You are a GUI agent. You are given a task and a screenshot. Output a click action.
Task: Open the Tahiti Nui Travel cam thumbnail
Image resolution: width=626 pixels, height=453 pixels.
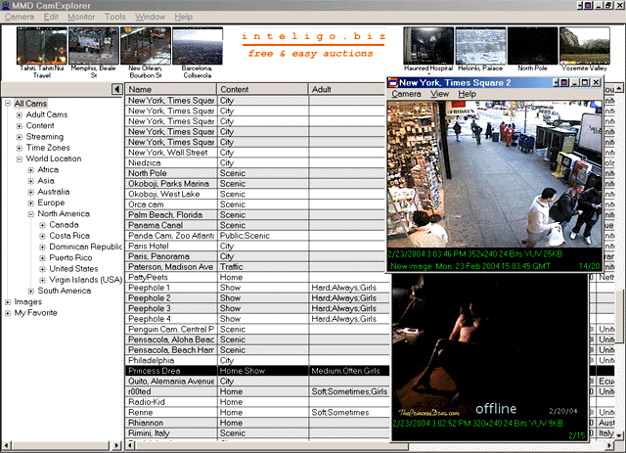coord(41,46)
